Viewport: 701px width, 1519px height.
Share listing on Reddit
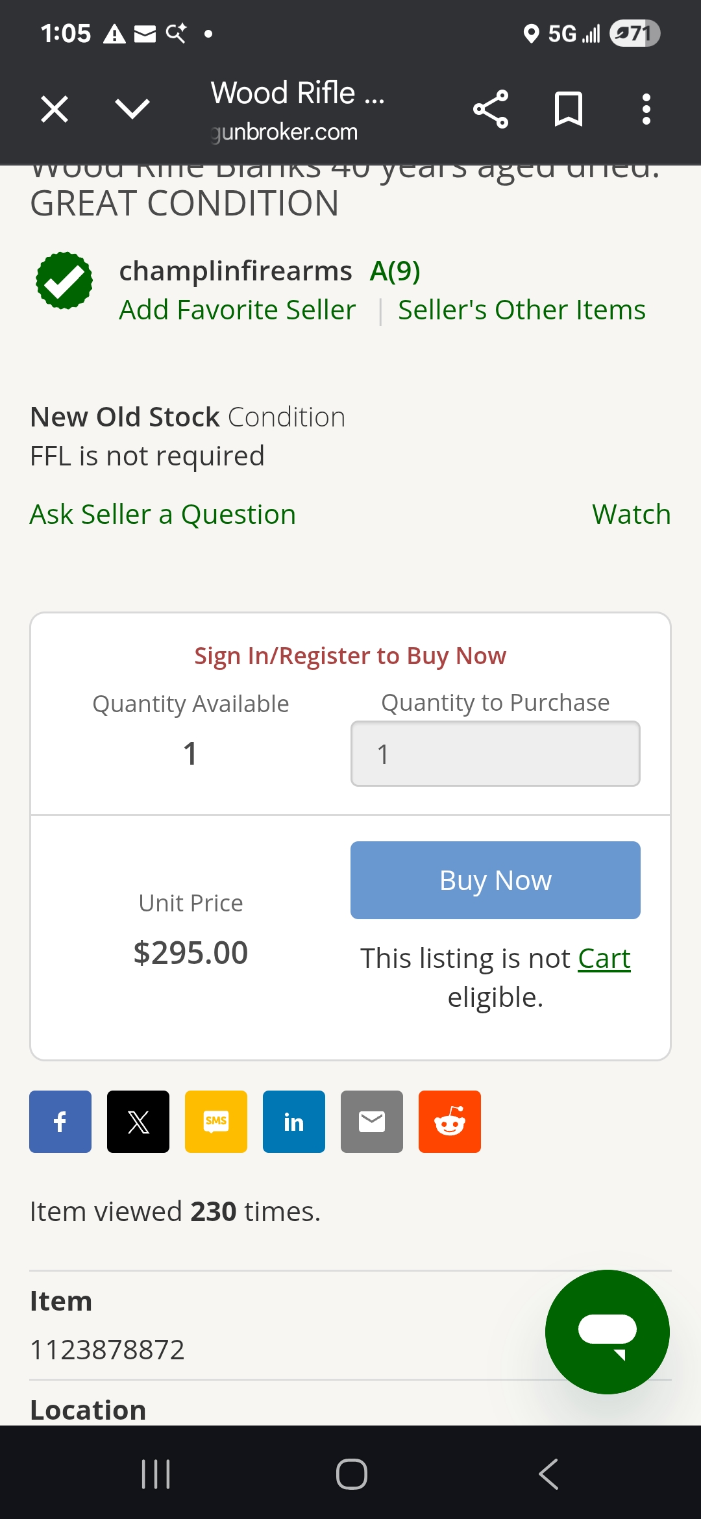(x=450, y=1122)
